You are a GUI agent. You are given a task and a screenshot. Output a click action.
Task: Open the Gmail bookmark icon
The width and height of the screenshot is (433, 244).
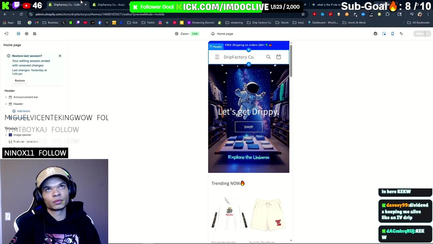click(x=37, y=23)
